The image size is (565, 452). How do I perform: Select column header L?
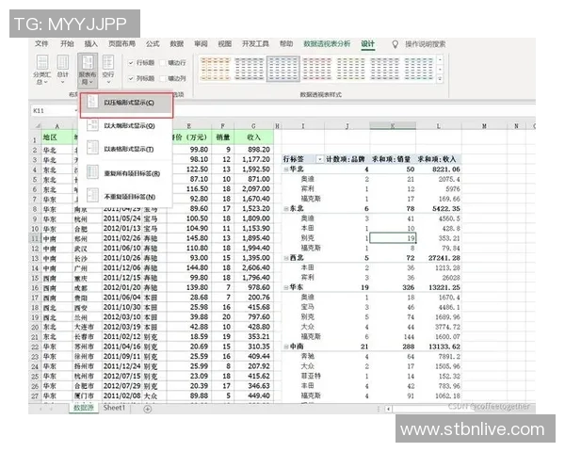click(x=439, y=126)
